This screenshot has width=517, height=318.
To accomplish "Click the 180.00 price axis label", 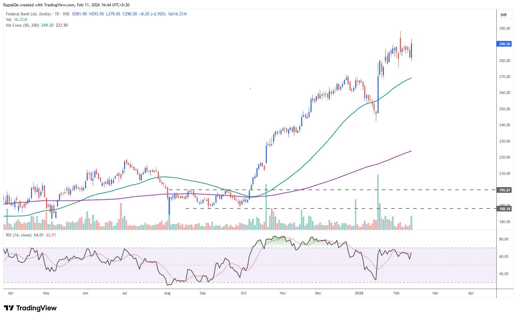I will pos(505,222).
